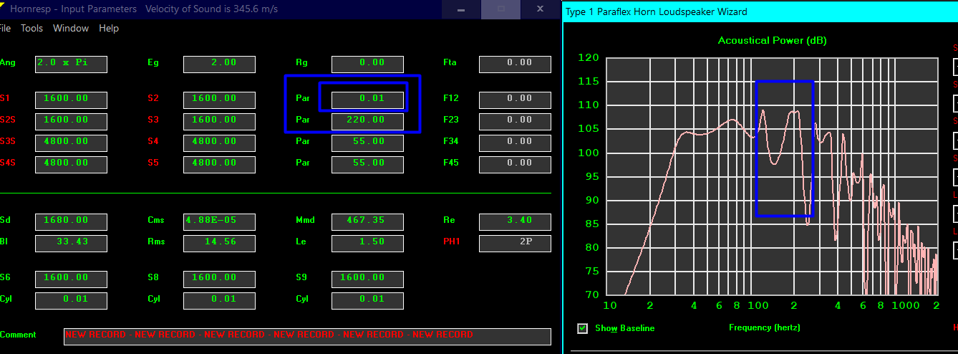The image size is (958, 354).
Task: Select the Cms field with 4.88E-05
Action: (219, 221)
